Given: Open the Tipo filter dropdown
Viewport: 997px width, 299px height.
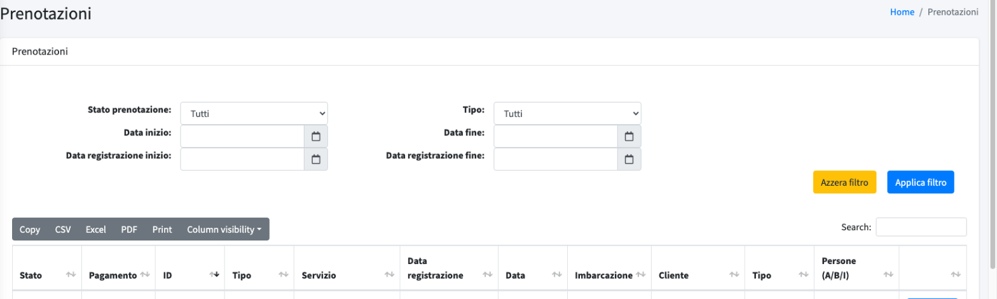Looking at the screenshot, I should (x=567, y=113).
